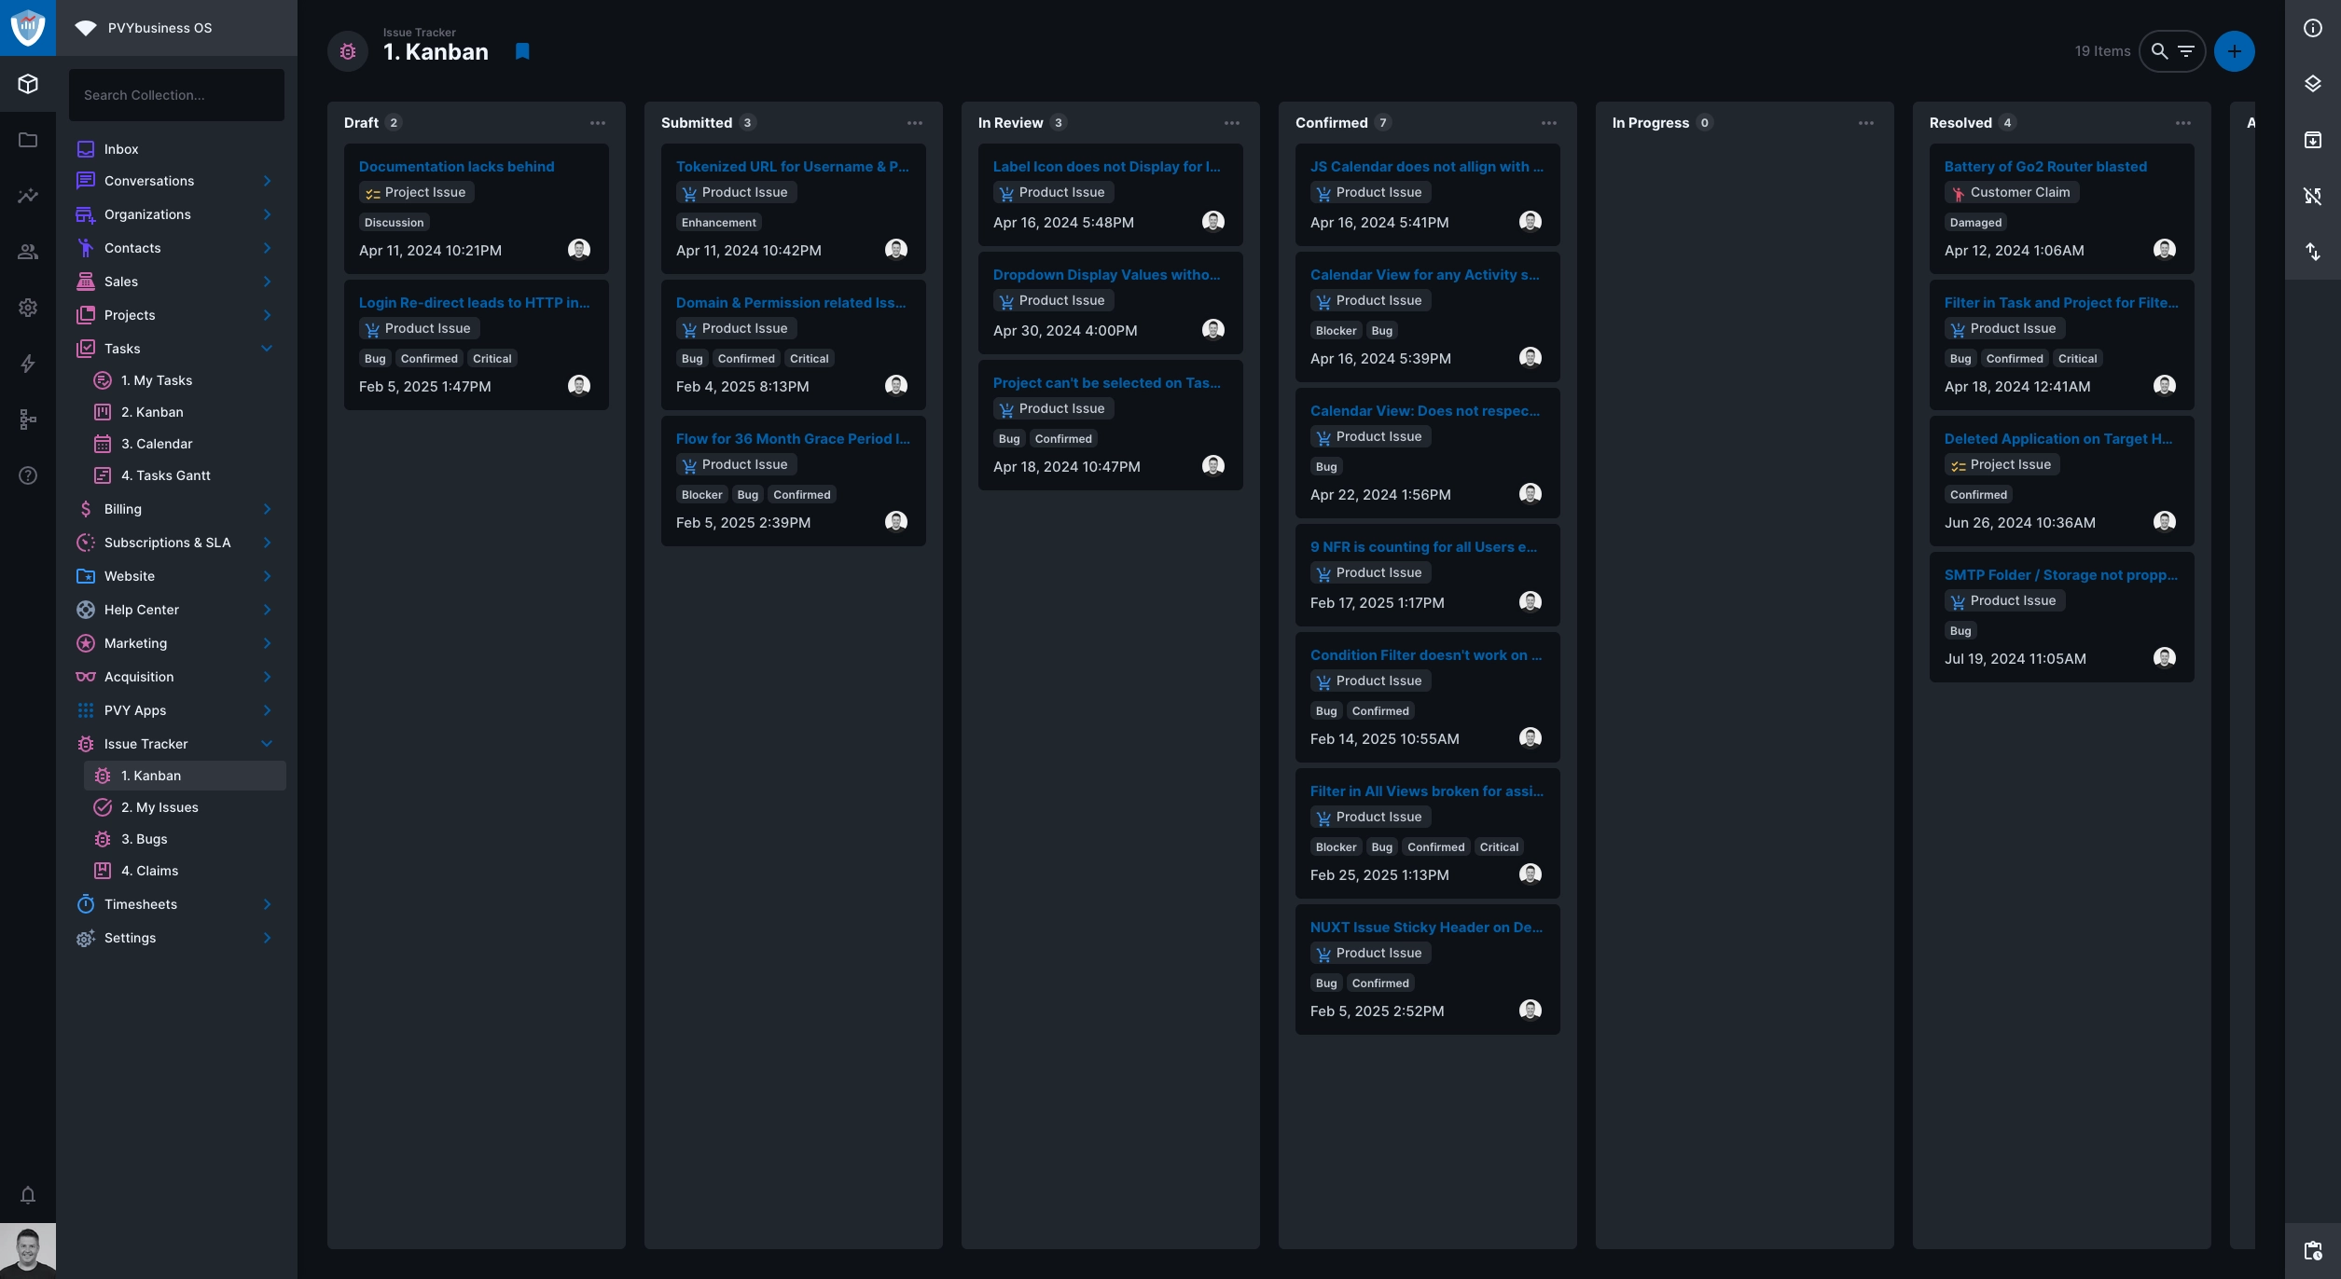The image size is (2341, 1279).
Task: Expand the Billing chevron
Action: [267, 509]
